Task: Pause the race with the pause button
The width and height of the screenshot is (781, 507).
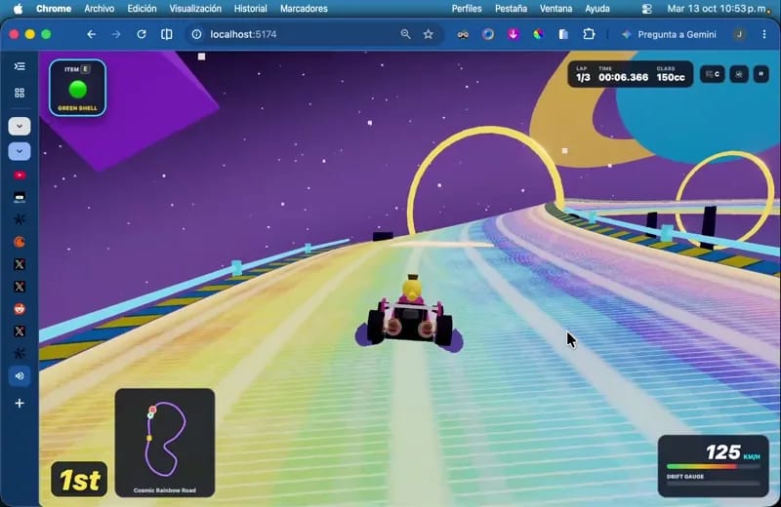Action: coord(761,74)
